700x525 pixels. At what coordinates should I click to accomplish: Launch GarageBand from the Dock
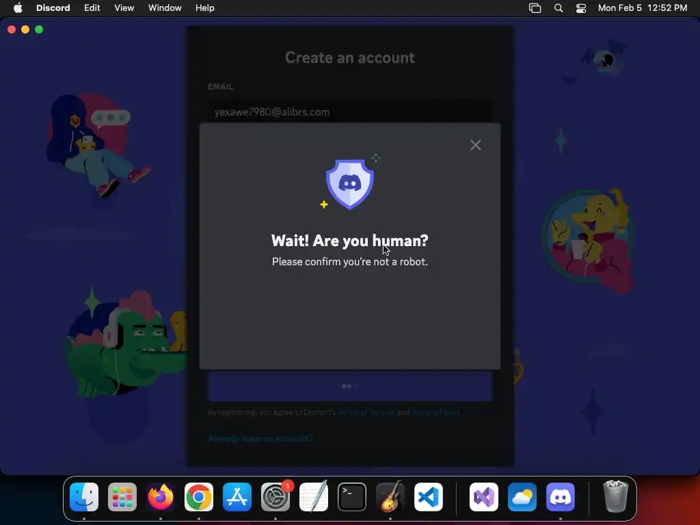point(390,497)
